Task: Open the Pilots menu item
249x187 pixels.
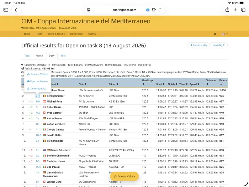Action: tap(39, 34)
